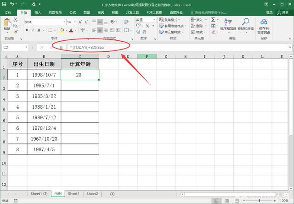294x204 pixels.
Task: Click cell B3 containing 1985/7/1
Action: [44, 86]
